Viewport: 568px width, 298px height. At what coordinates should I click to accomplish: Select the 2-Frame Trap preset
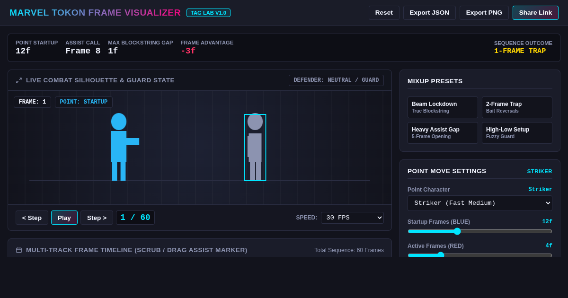coord(517,107)
